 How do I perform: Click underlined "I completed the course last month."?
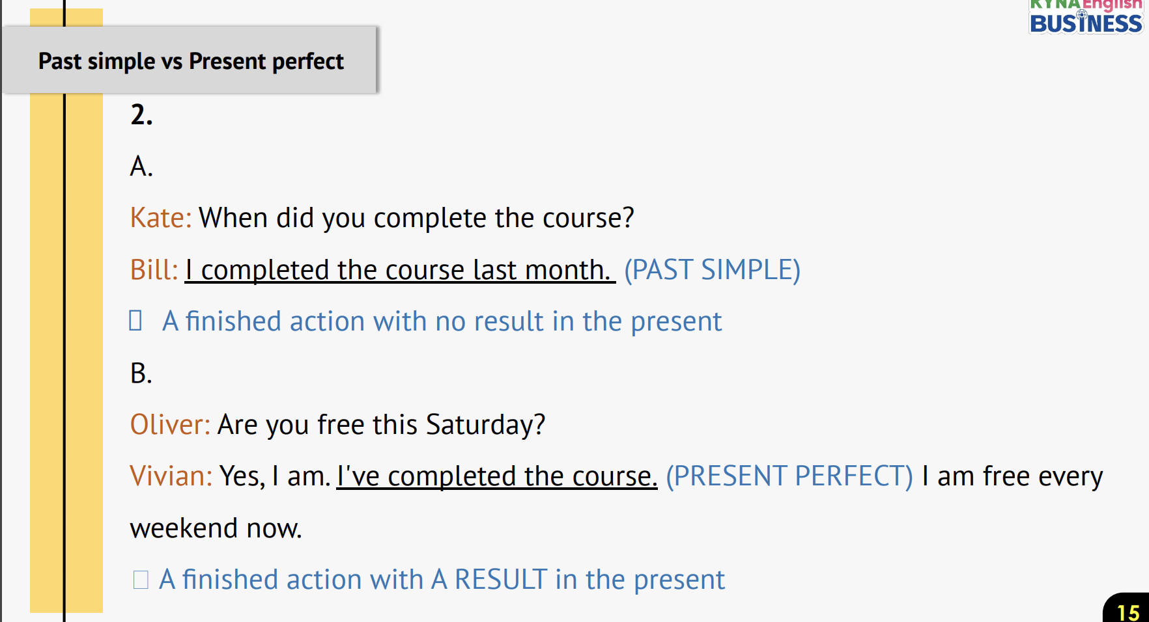click(399, 270)
